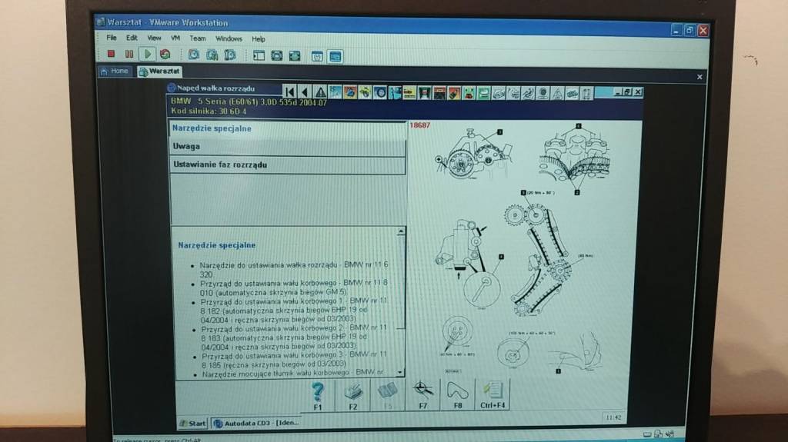788x442 pixels.
Task: Click the 18687 diagram number
Action: (x=419, y=125)
